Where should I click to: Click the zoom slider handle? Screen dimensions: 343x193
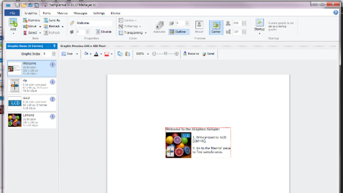[x=165, y=54]
